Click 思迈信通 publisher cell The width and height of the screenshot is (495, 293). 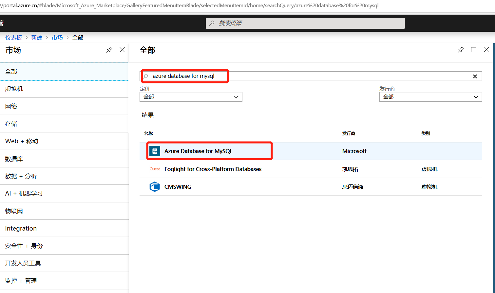(353, 187)
